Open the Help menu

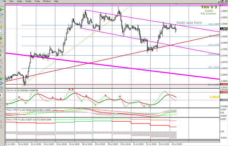[x=56, y=1]
